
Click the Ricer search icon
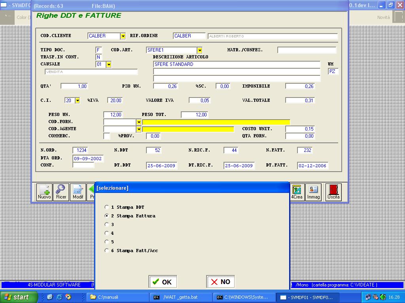click(x=61, y=192)
